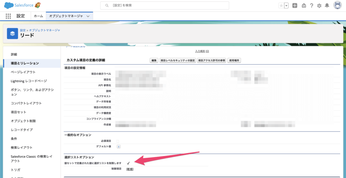Click the favorites star icon
The height and width of the screenshot is (178, 346).
coord(281,6)
